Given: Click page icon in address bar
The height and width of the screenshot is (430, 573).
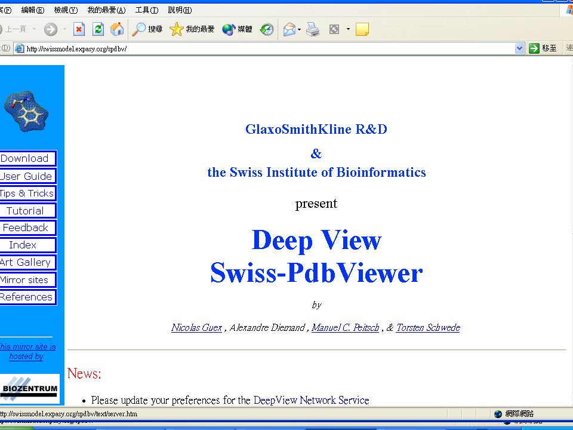Looking at the screenshot, I should point(19,48).
